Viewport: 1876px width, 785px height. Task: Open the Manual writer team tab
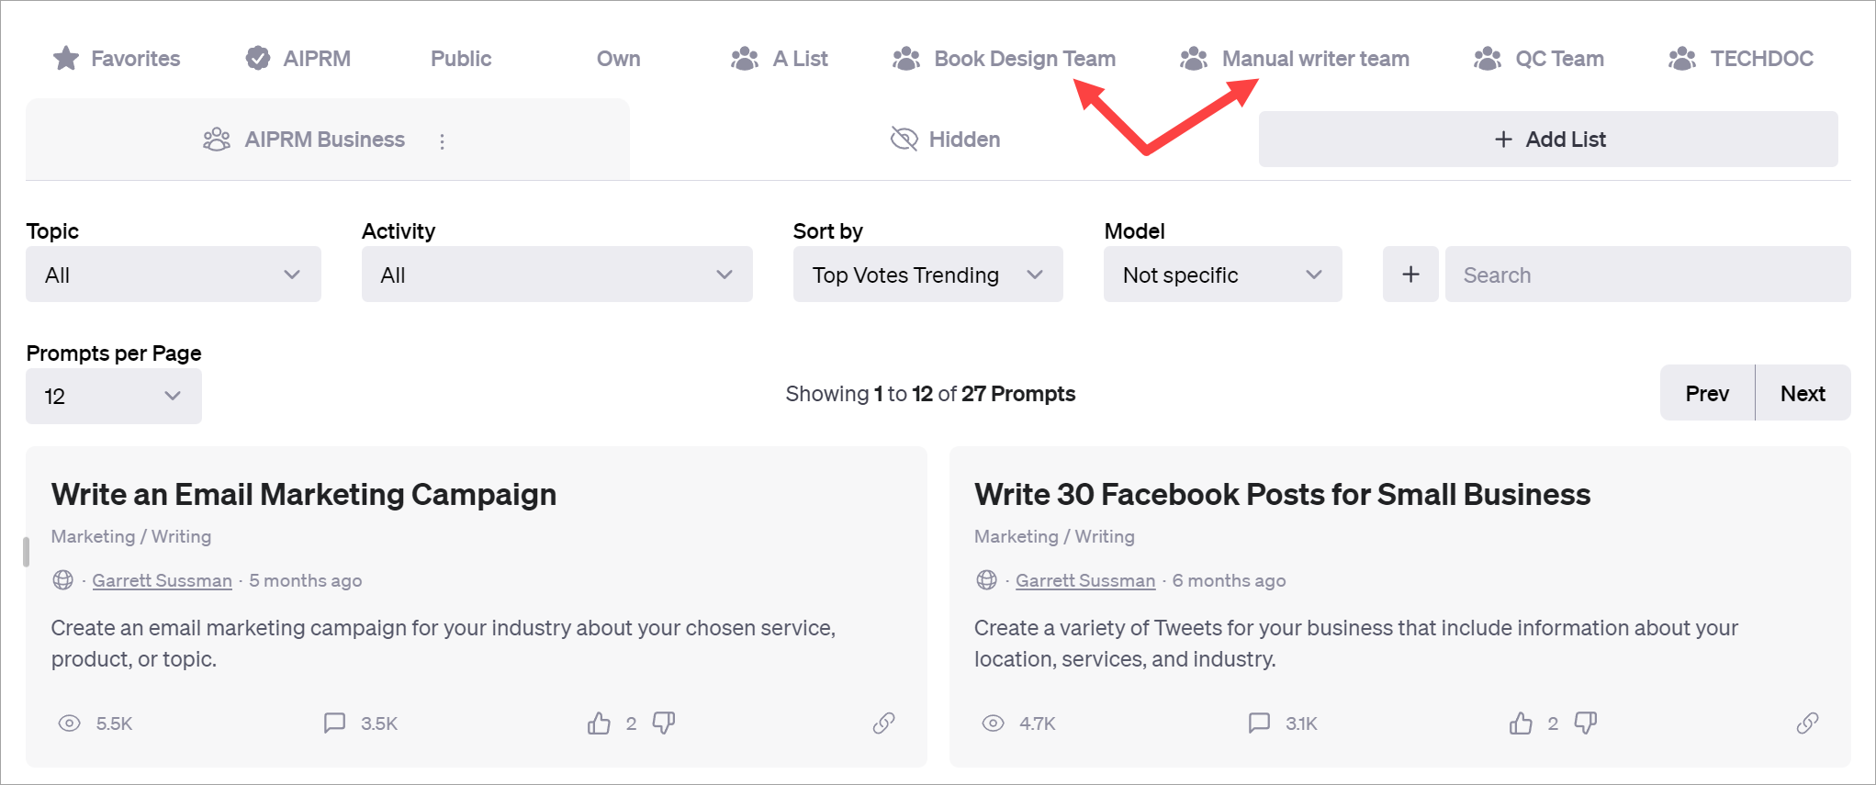1295,59
